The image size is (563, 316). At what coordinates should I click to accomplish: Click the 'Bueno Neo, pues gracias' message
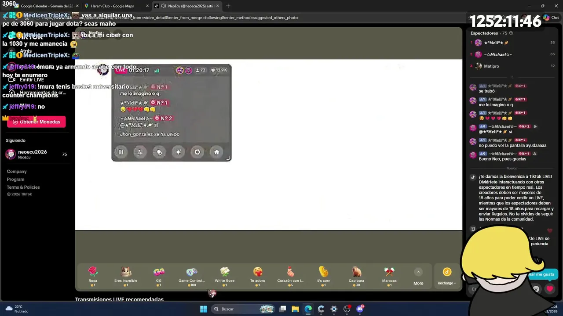(x=502, y=159)
